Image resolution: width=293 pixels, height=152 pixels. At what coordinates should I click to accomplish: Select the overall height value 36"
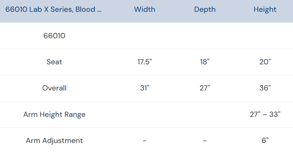click(265, 88)
